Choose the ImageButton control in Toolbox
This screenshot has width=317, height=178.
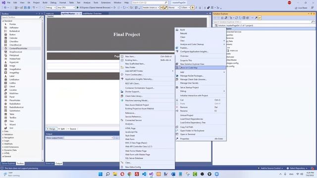[15, 69]
